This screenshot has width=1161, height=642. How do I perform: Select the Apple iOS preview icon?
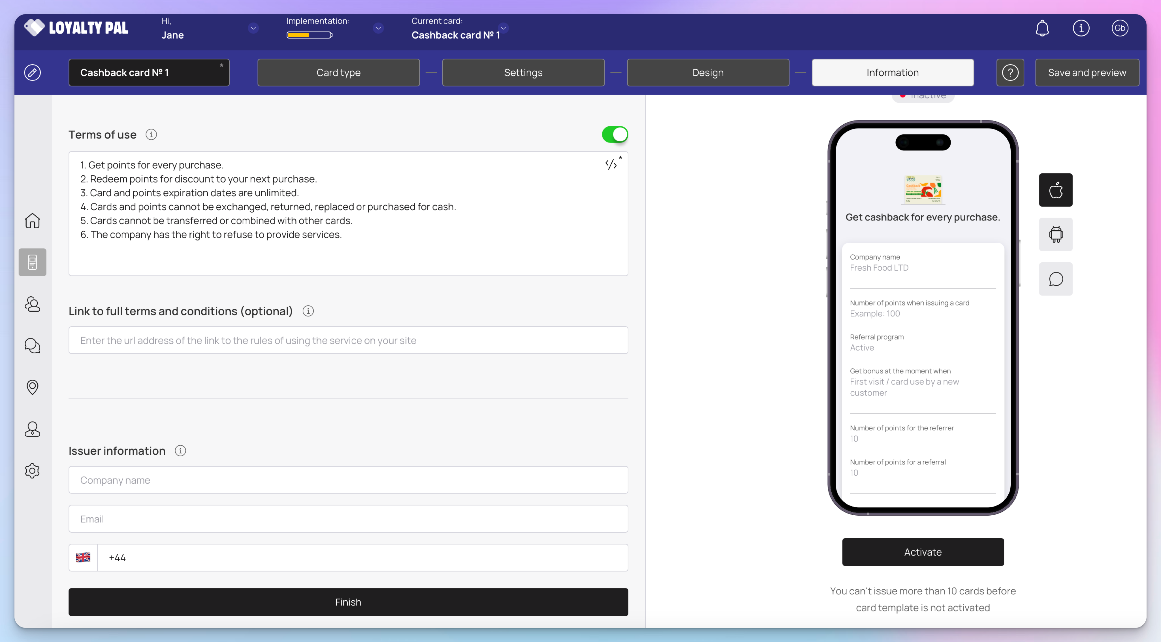tap(1056, 190)
